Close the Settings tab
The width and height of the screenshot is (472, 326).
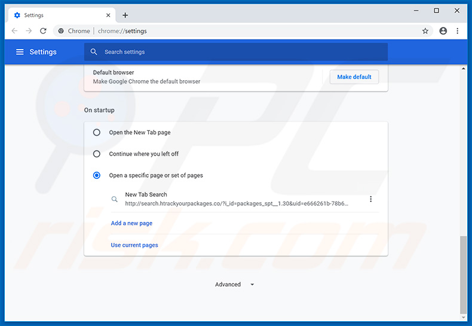(x=108, y=15)
